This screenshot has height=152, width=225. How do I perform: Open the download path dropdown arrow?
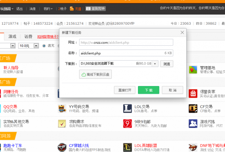click(155, 64)
